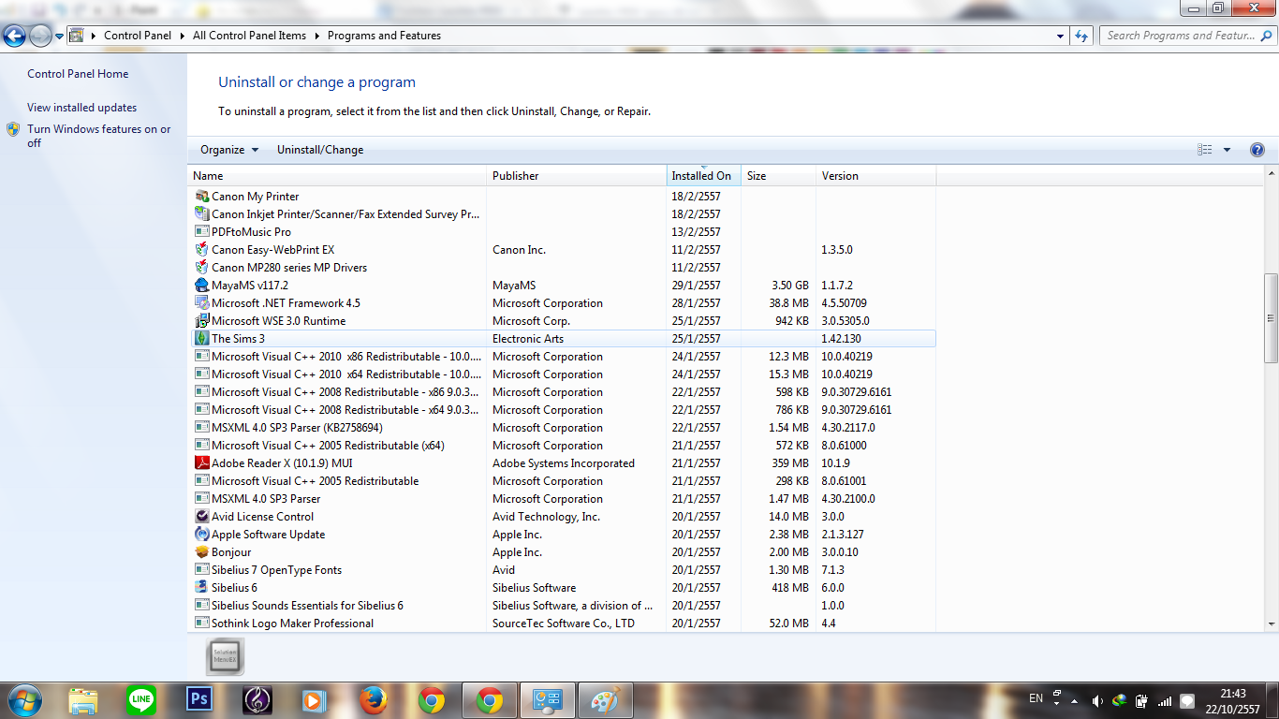Click the MayaMS v117.2 program icon

coord(201,286)
